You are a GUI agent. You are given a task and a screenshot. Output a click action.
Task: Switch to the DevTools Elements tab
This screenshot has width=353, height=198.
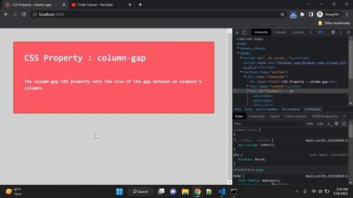click(261, 32)
